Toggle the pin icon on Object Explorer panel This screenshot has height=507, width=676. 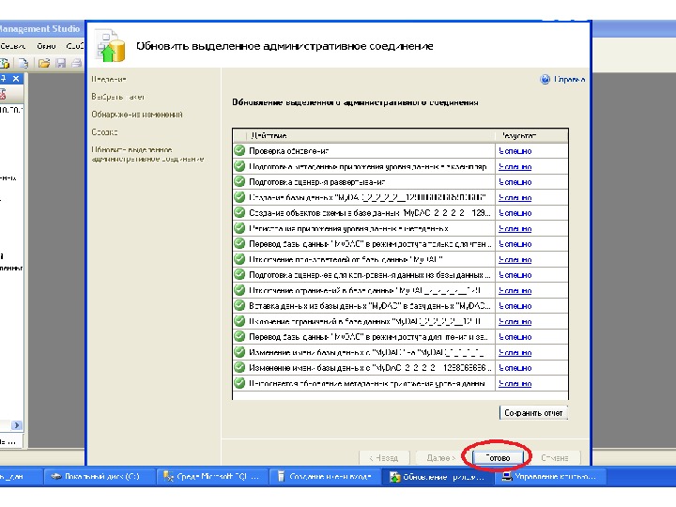coord(3,79)
